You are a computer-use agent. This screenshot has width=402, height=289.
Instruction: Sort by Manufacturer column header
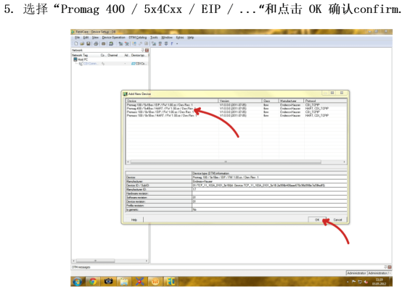(291, 101)
